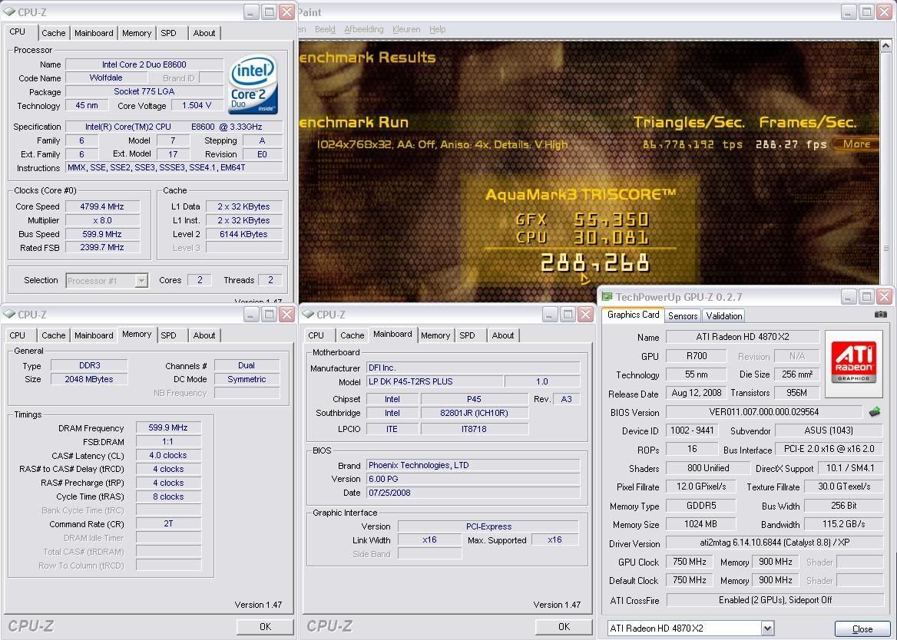Click the Intel Core 2 Duo logo
The height and width of the screenshot is (640, 897).
[x=253, y=84]
